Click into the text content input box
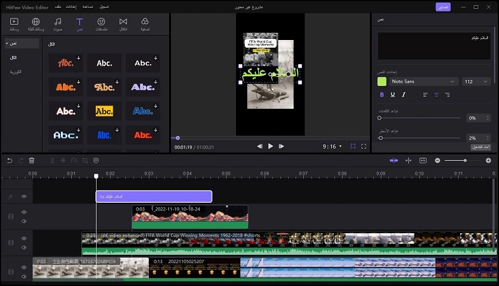Image resolution: width=499 pixels, height=286 pixels. [x=434, y=46]
